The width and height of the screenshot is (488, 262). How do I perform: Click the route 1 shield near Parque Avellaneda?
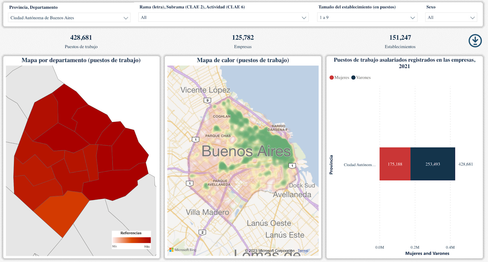(190, 184)
